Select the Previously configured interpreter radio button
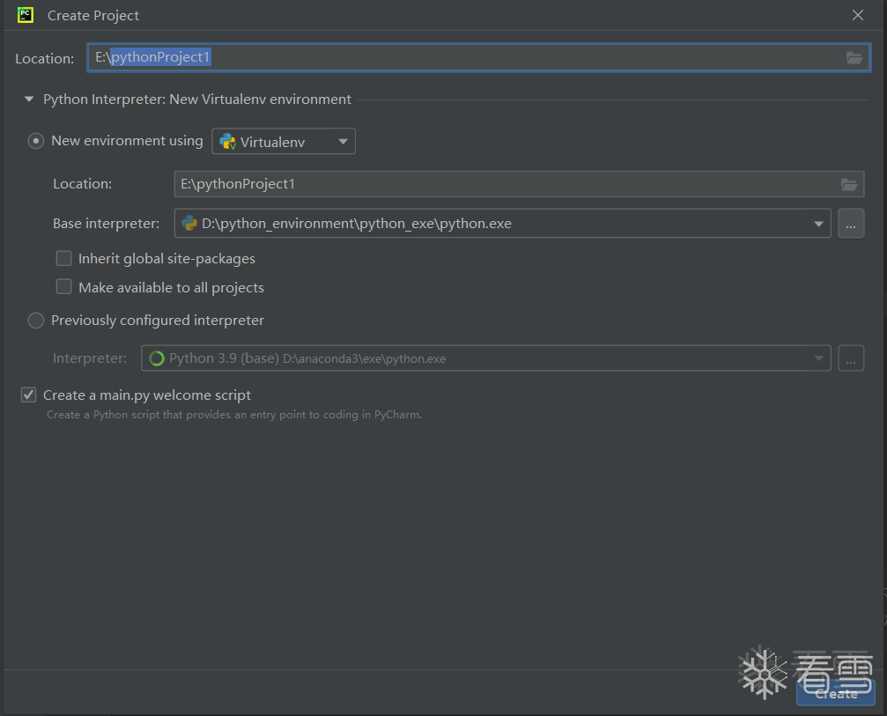The height and width of the screenshot is (716, 887). pyautogui.click(x=35, y=321)
